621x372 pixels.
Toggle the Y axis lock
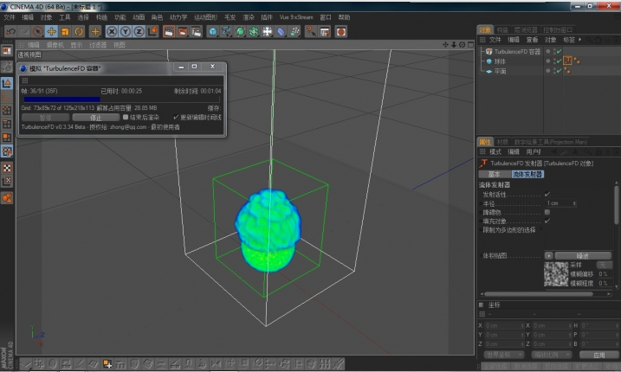point(126,32)
